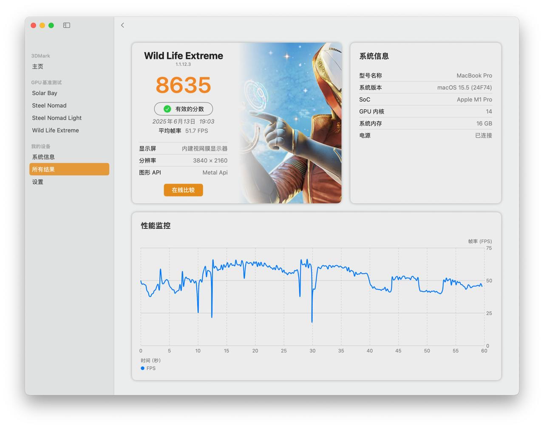Click the 已连接 power status
544x428 pixels.
coord(484,135)
